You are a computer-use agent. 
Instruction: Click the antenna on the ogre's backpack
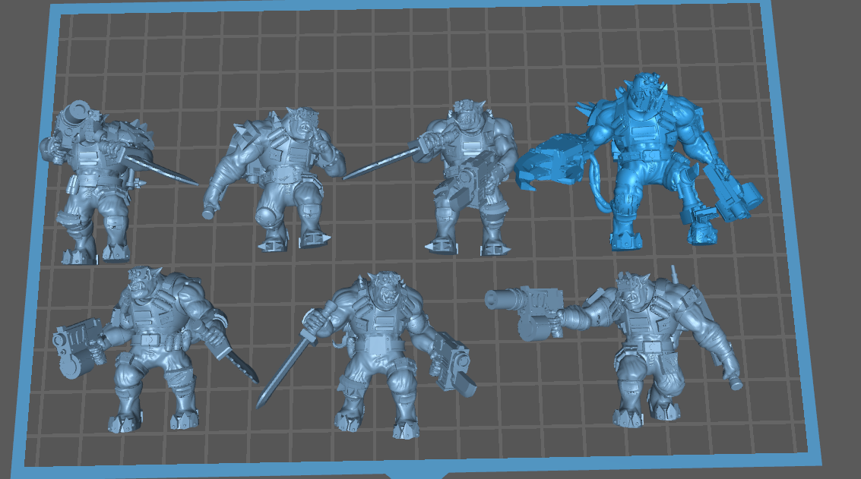pos(674,274)
